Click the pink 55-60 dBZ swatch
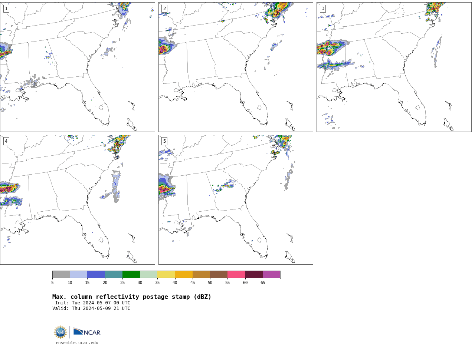Screen dimensions: 475x347 pyautogui.click(x=236, y=274)
